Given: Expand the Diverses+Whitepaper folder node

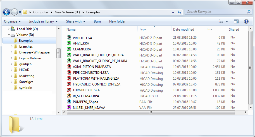Looking at the screenshot, I should point(11,52).
